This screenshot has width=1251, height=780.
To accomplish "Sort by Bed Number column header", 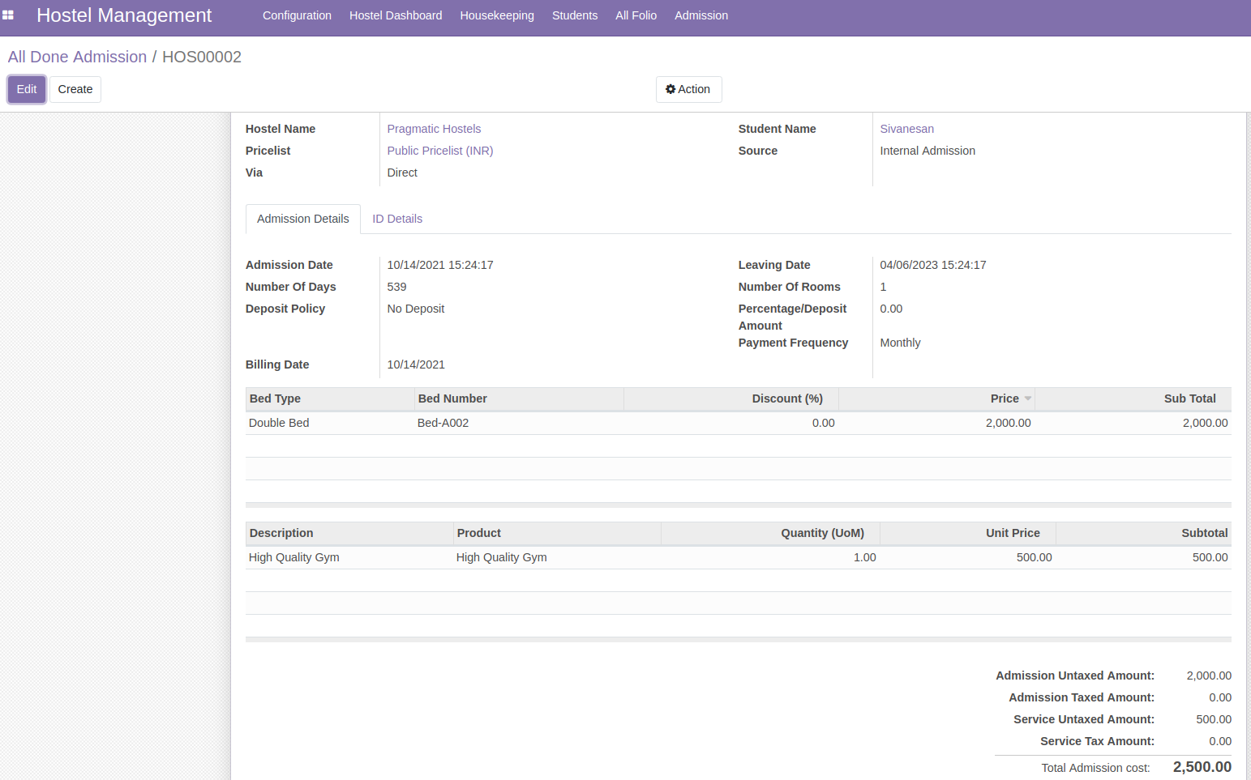I will (519, 399).
